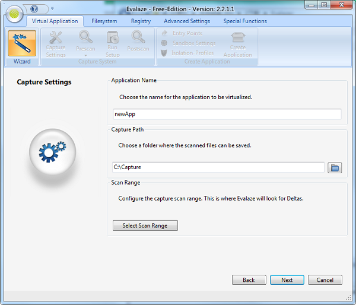Open Isolation-Profiles in ribbon

(x=187, y=53)
